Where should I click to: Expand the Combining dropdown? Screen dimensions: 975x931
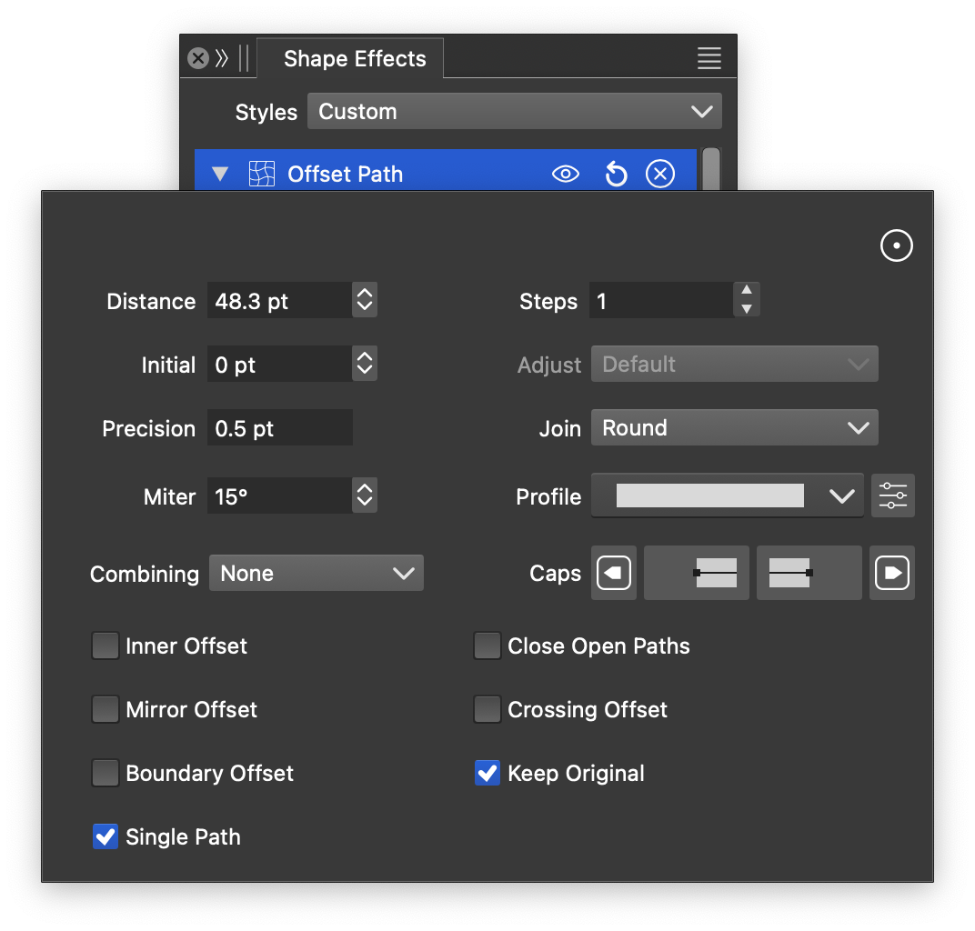coord(316,574)
